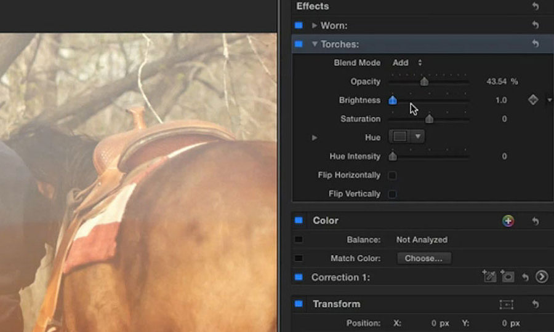Toggle Correction 1 off
Screen dimensions: 554x332
[x=299, y=277]
